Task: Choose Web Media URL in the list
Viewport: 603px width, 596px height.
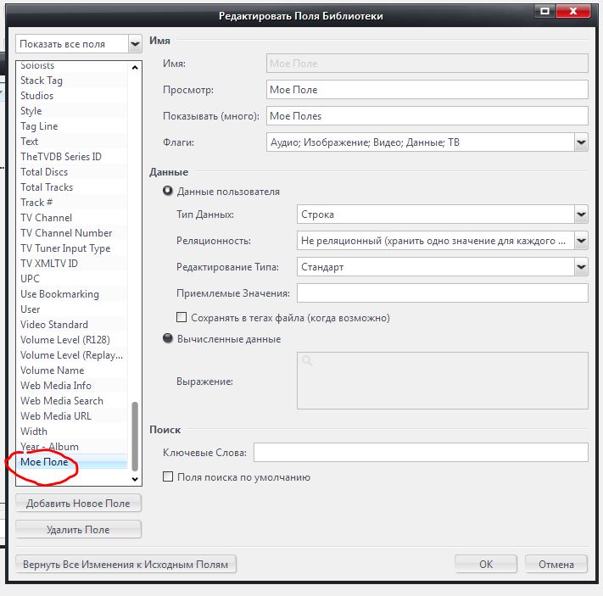Action: pos(55,416)
